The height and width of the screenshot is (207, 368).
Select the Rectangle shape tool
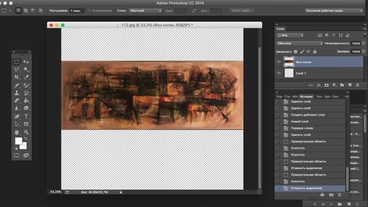tap(26, 124)
